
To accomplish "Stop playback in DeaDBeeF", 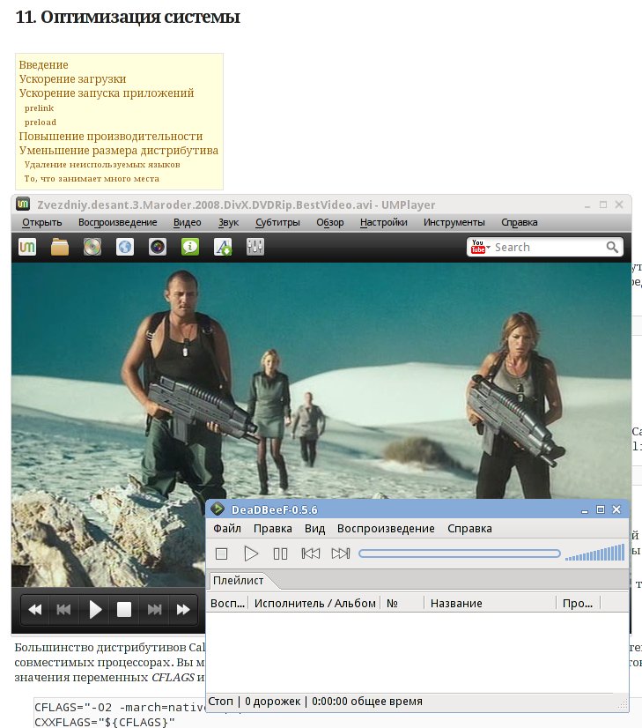I will 222,553.
